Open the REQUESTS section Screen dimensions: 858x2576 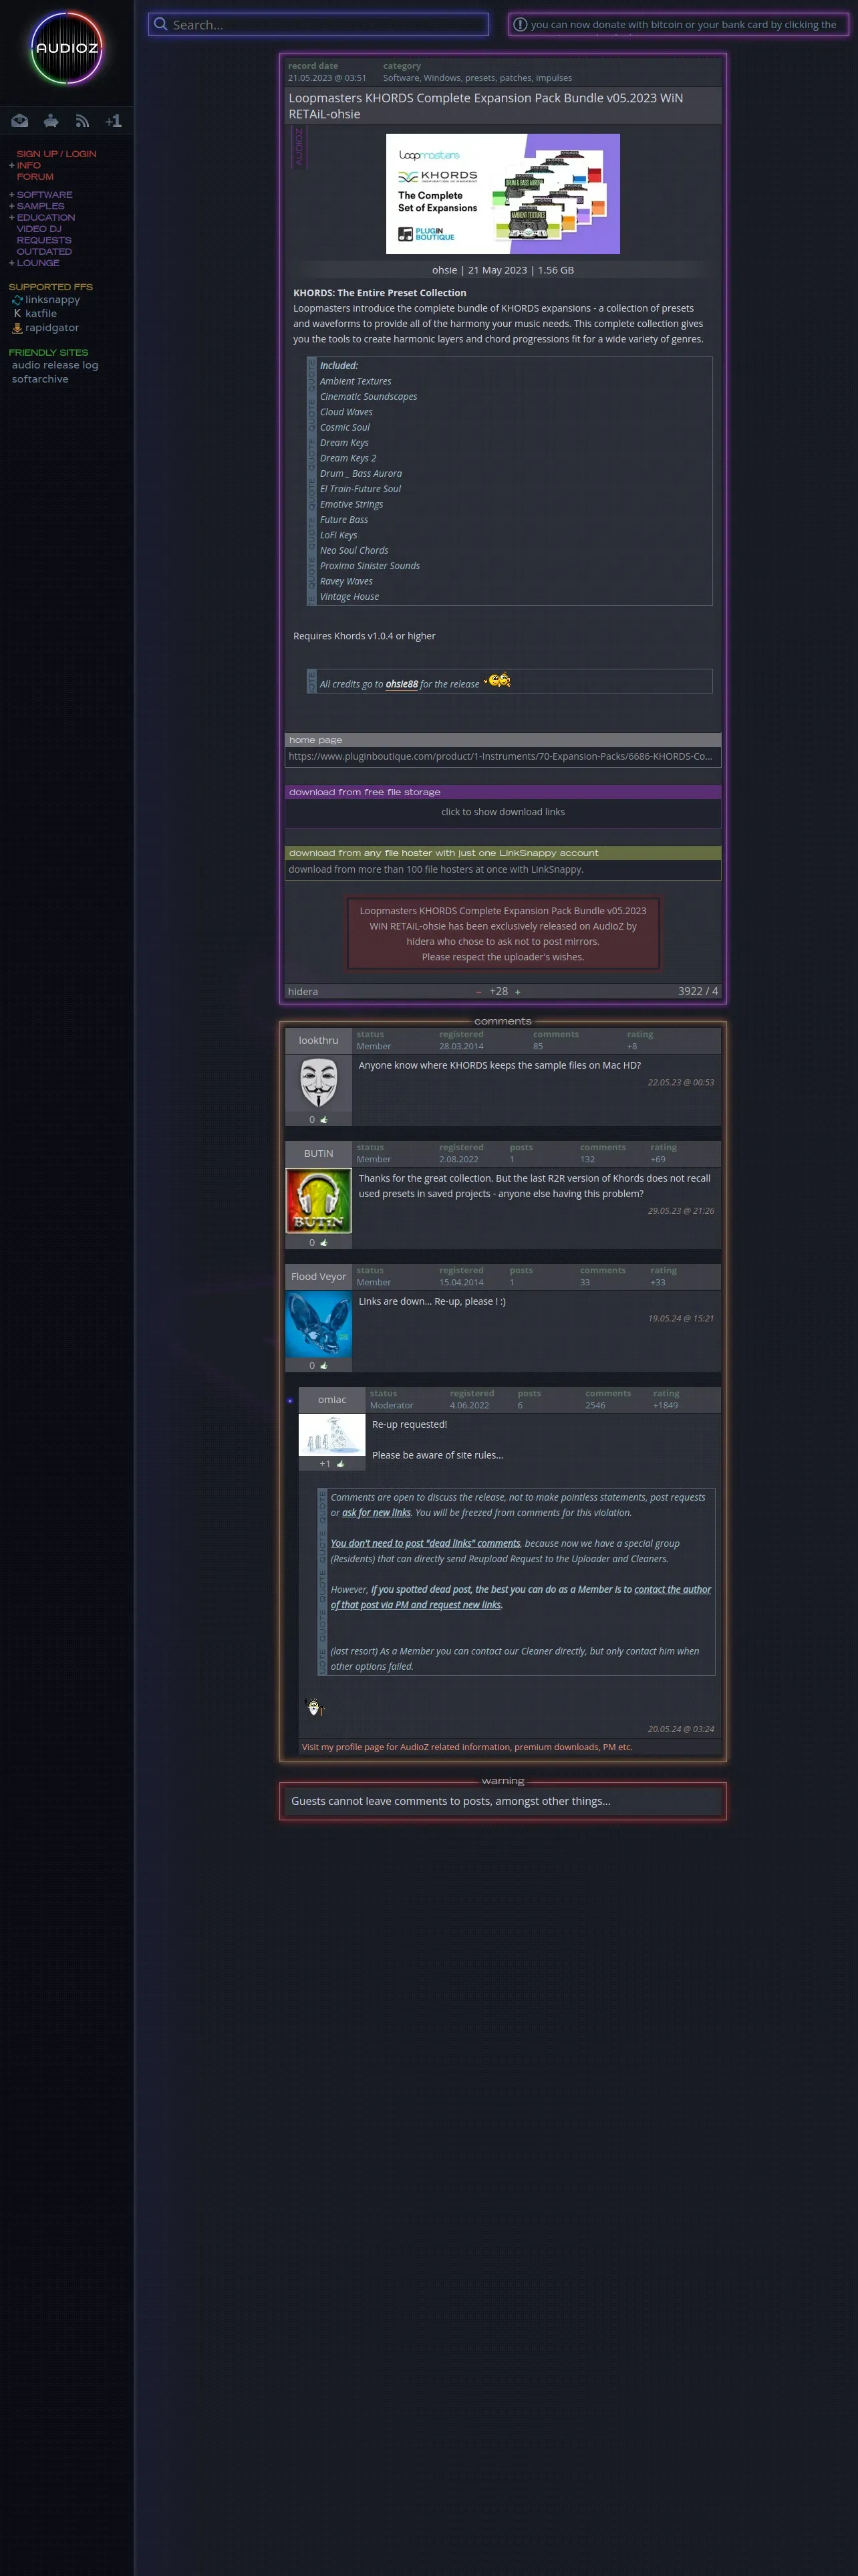click(44, 240)
